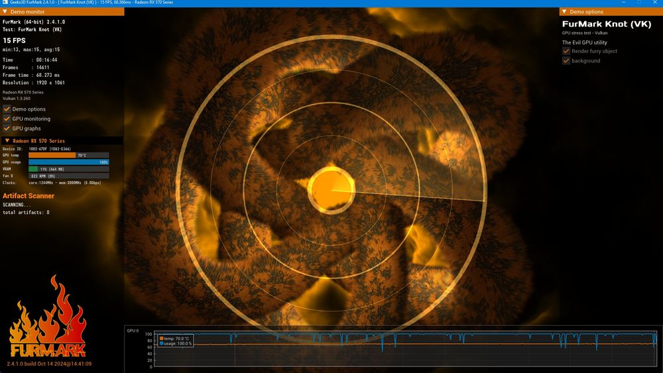663x373 pixels.
Task: Click the orange GPU temp bar
Action: click(52, 156)
